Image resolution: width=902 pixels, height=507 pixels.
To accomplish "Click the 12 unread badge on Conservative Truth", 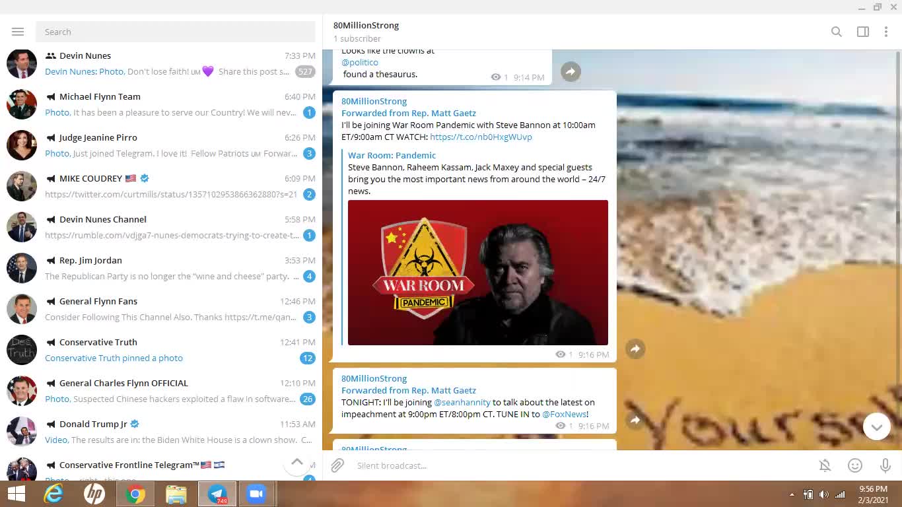I will [307, 358].
